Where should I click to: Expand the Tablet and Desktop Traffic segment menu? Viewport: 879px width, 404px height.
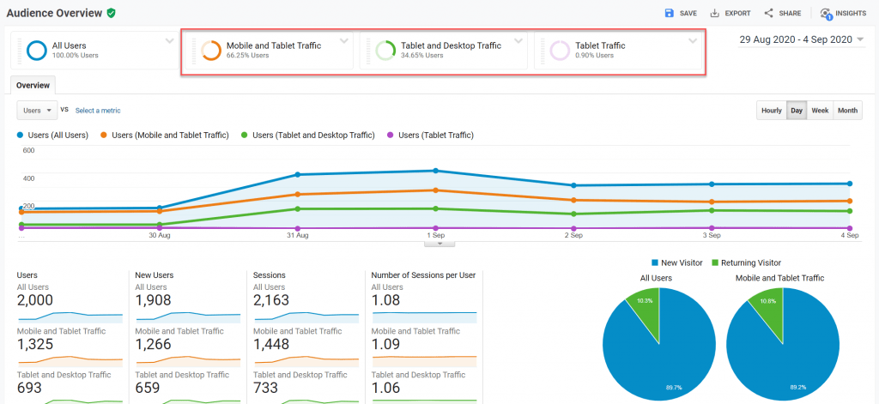pos(518,40)
